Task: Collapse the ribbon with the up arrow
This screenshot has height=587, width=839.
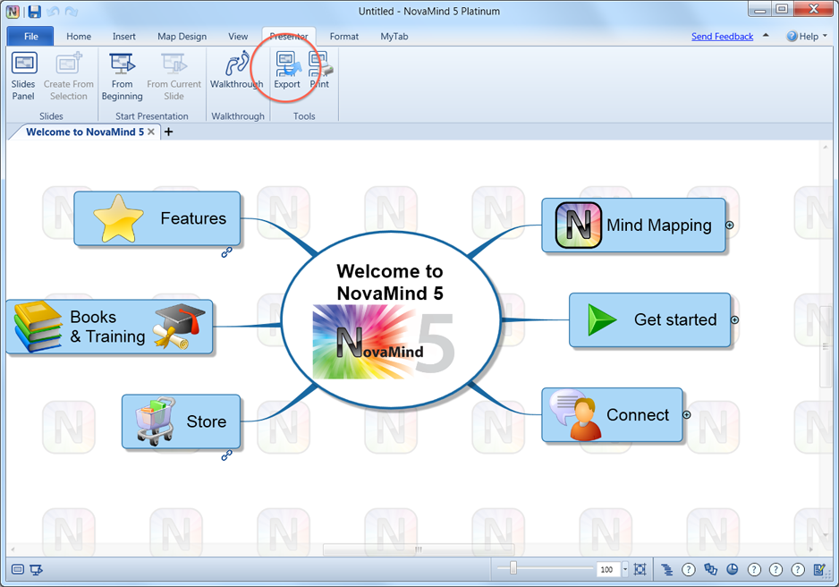Action: [x=766, y=35]
